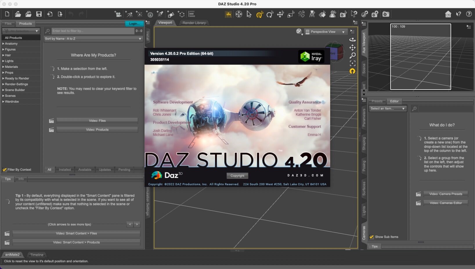Click the Cameras pane search field
This screenshot has width=475, height=269.
coord(445,108)
